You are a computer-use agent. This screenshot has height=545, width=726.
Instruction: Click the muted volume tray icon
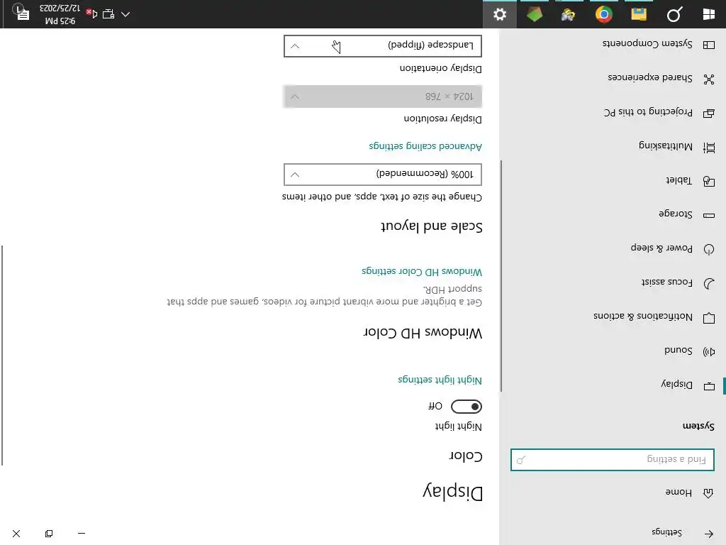(x=91, y=14)
